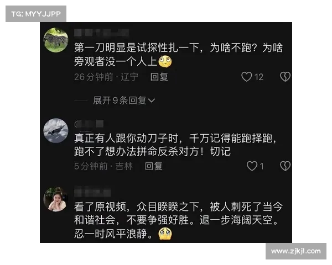Select the comment text starting 真正有人跟你动刀子时
Viewport: 332px width, 265px height.
point(175,145)
